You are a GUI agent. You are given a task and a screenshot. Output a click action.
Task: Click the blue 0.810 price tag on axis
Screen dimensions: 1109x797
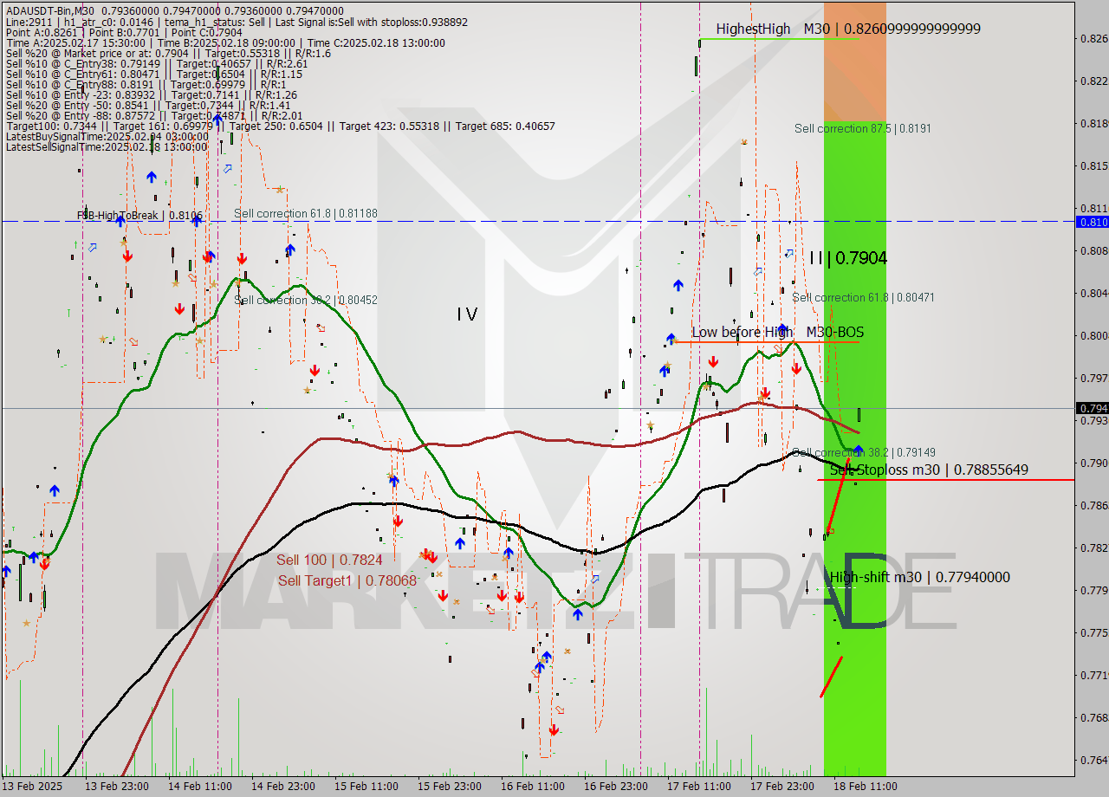point(1091,222)
